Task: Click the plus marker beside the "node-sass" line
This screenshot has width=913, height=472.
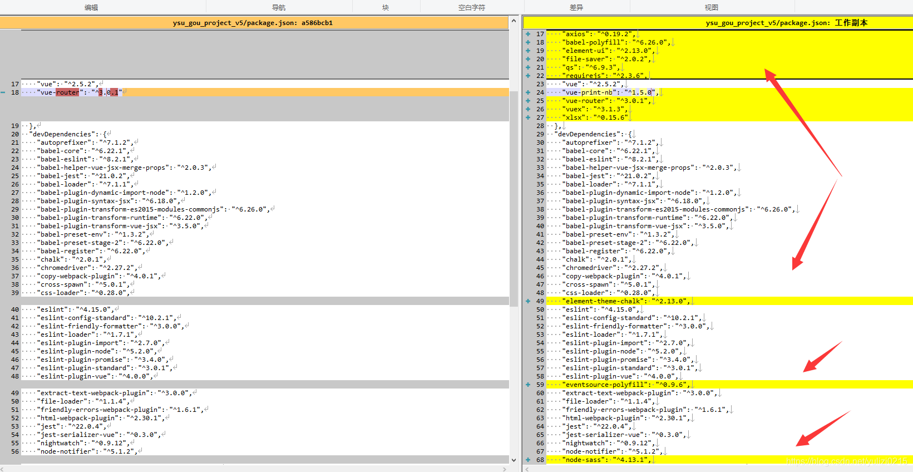Action: [x=528, y=460]
